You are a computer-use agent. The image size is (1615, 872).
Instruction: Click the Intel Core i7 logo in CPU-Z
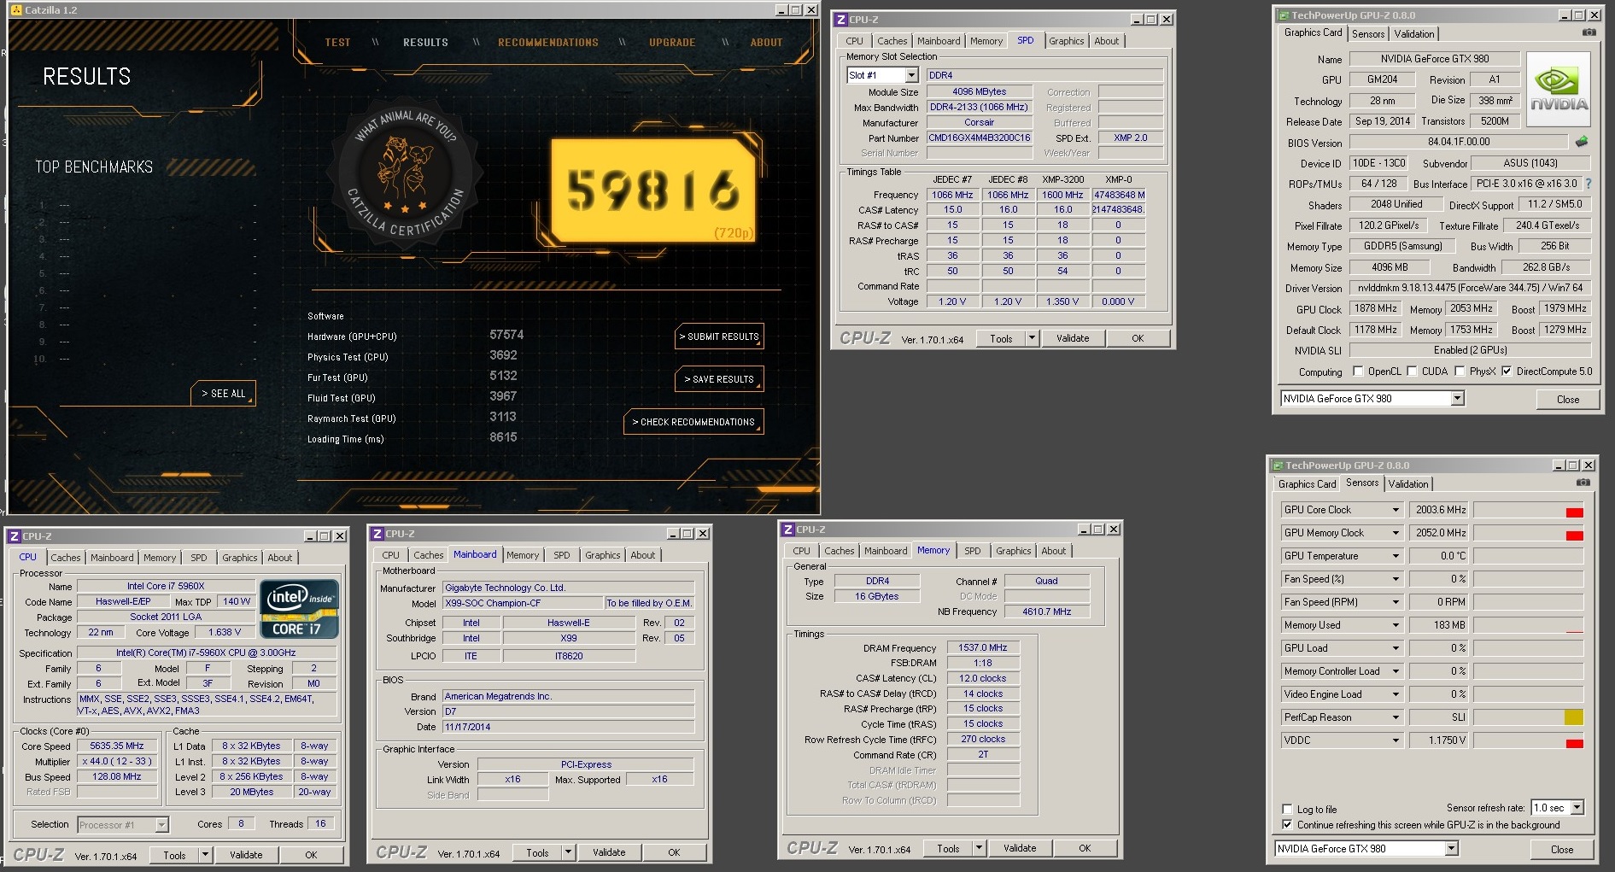click(299, 609)
